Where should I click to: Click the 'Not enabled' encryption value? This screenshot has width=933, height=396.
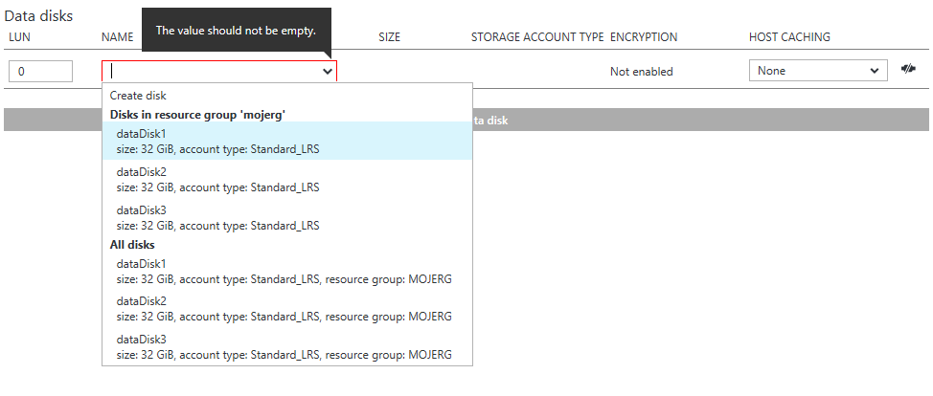pos(641,72)
